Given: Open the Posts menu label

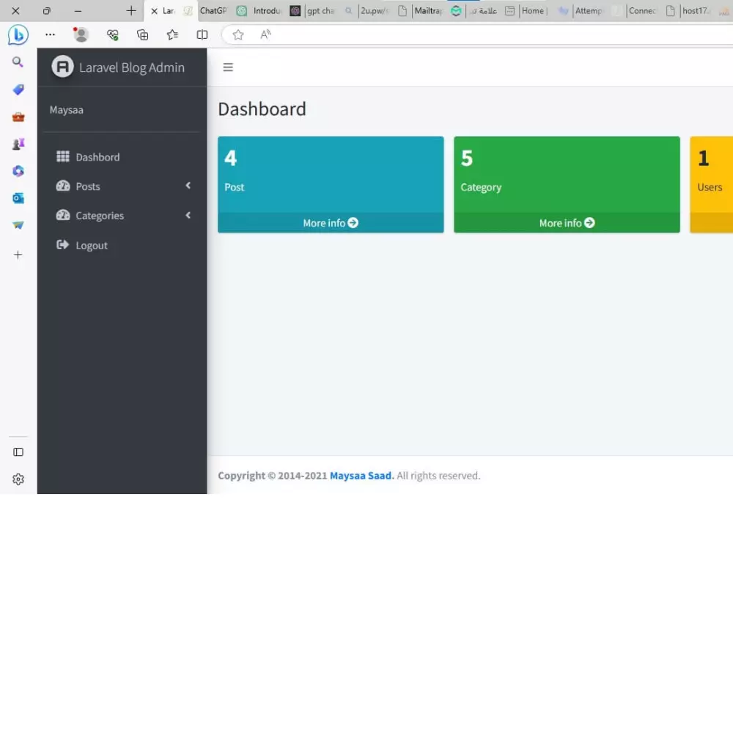Looking at the screenshot, I should pyautogui.click(x=88, y=186).
